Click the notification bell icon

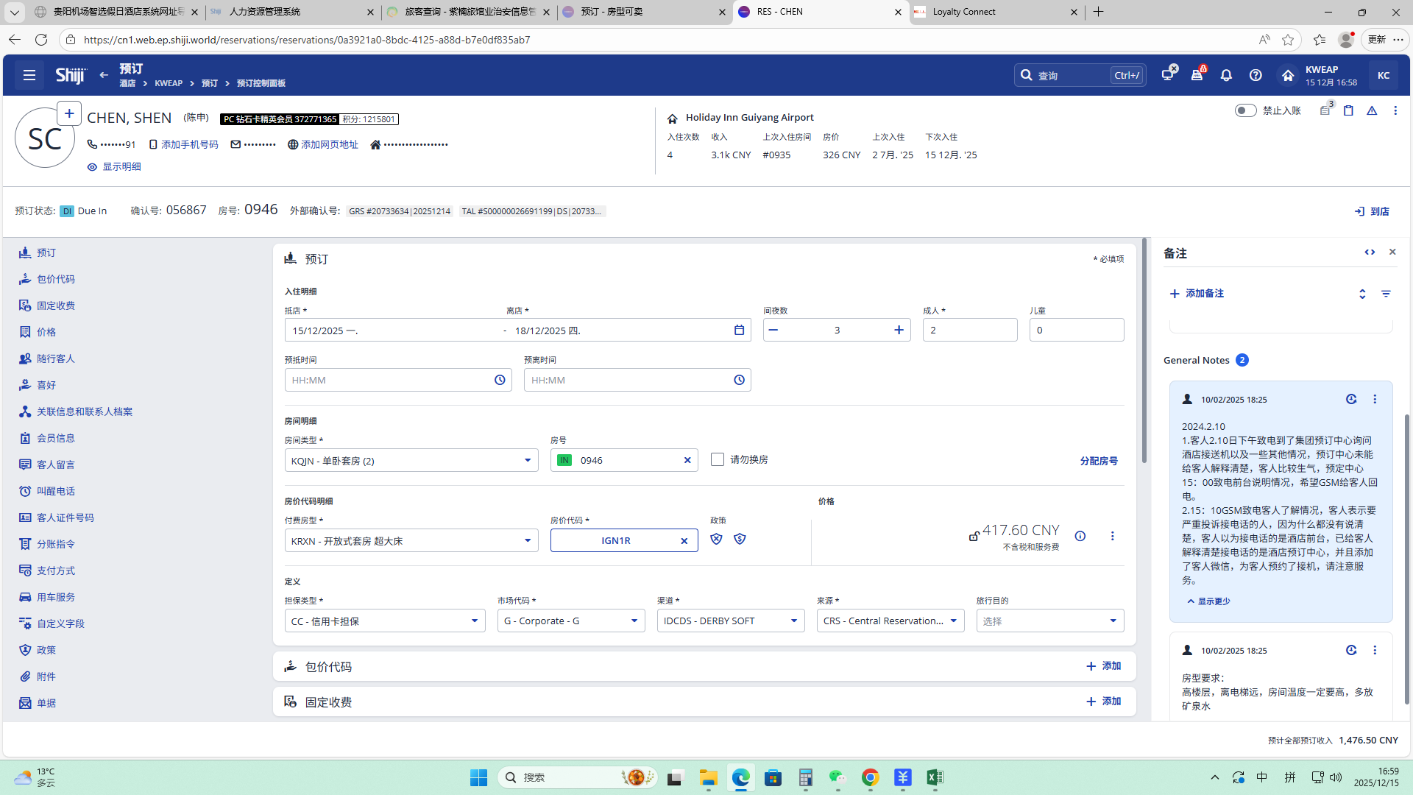coord(1226,75)
